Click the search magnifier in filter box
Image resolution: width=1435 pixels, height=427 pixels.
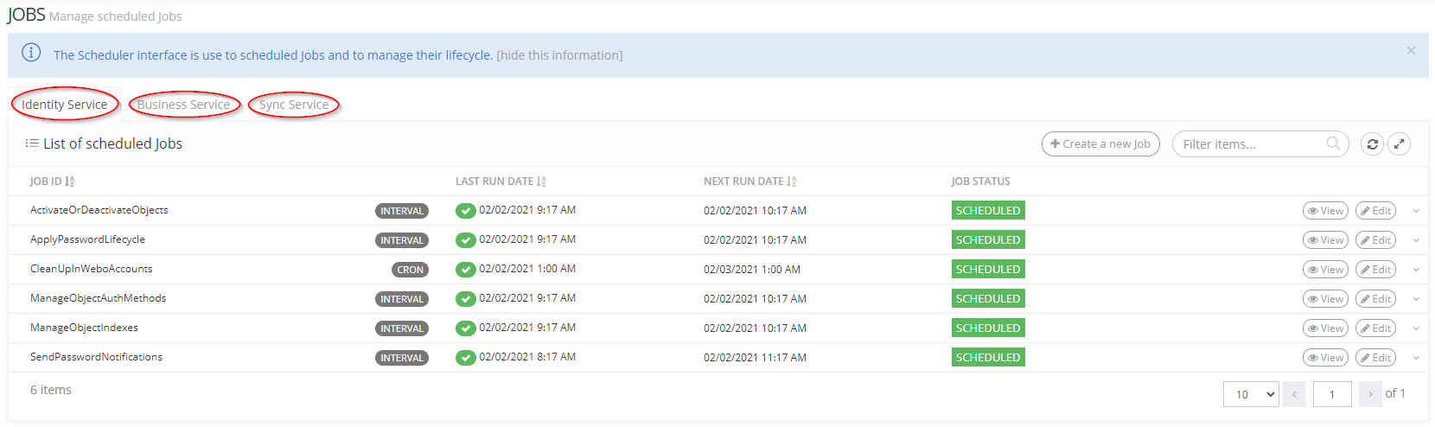(x=1334, y=143)
